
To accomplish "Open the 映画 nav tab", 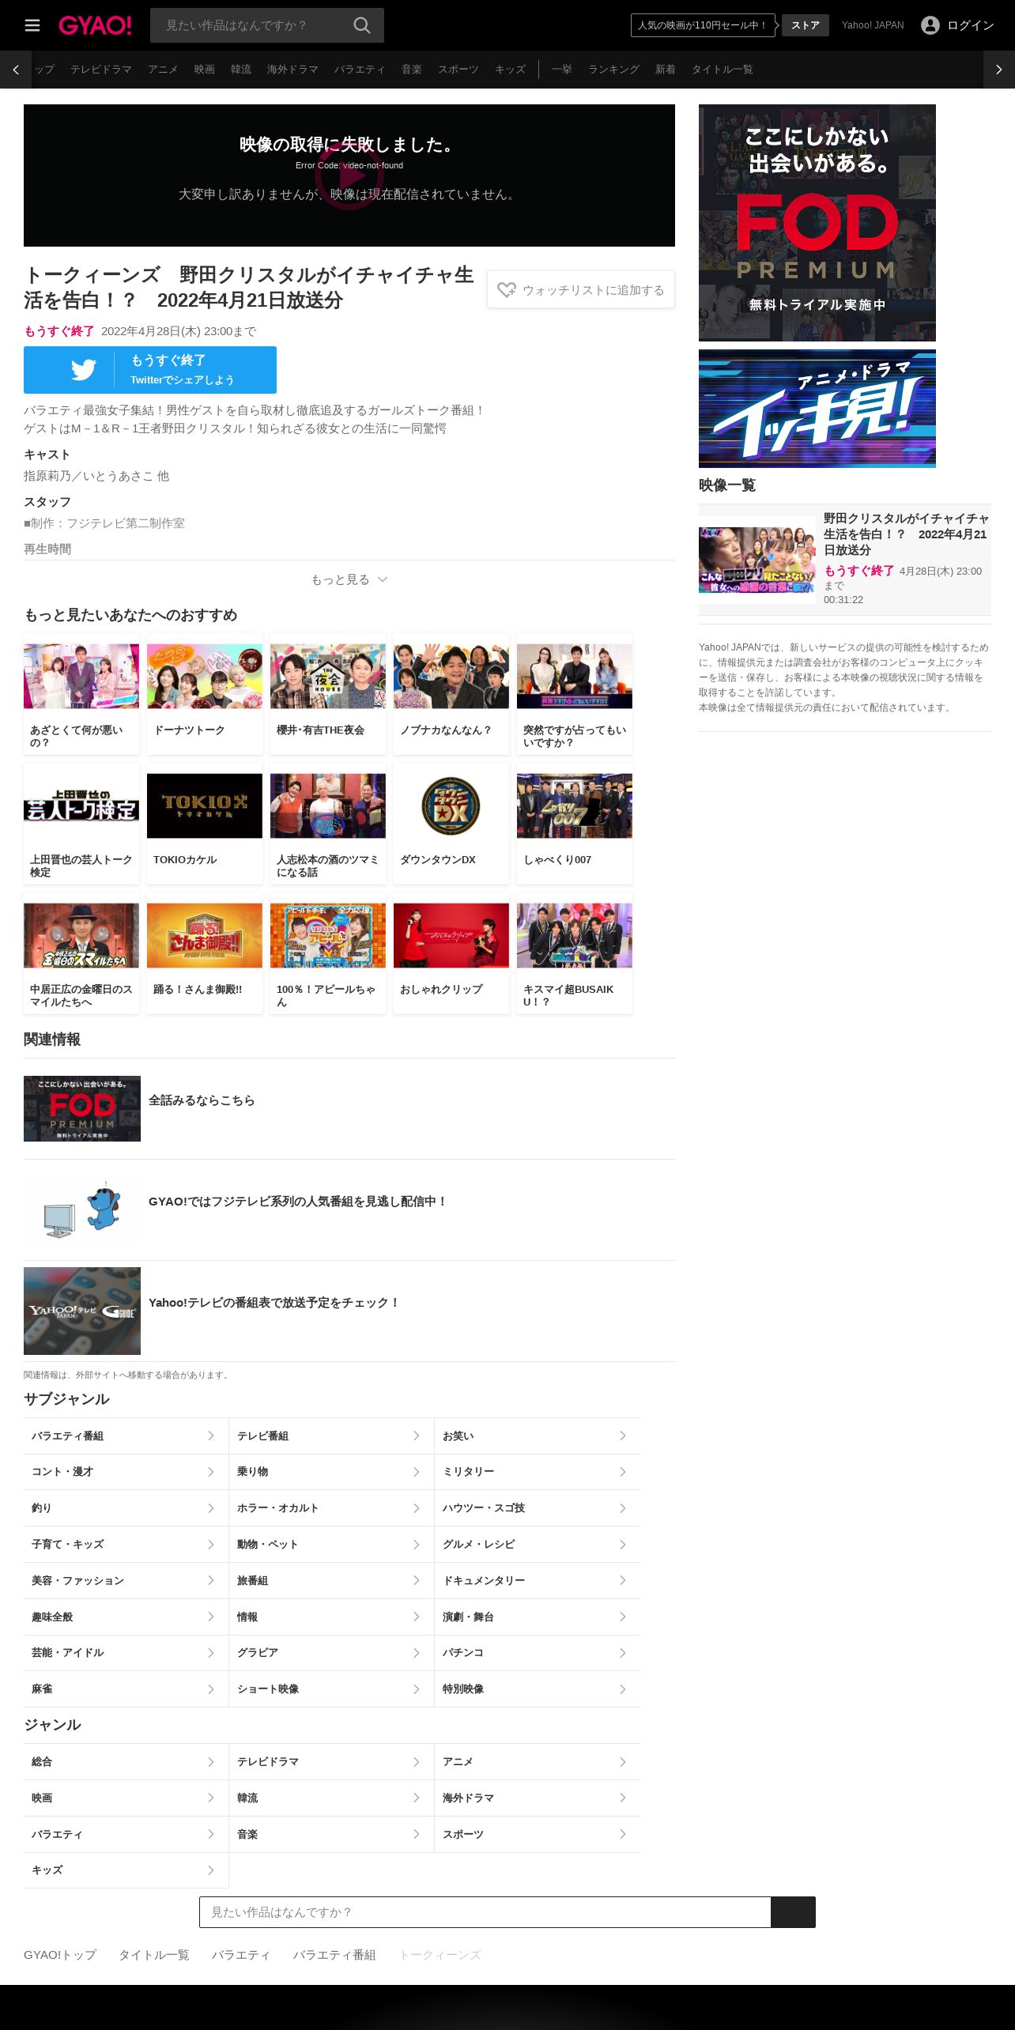I will [205, 70].
